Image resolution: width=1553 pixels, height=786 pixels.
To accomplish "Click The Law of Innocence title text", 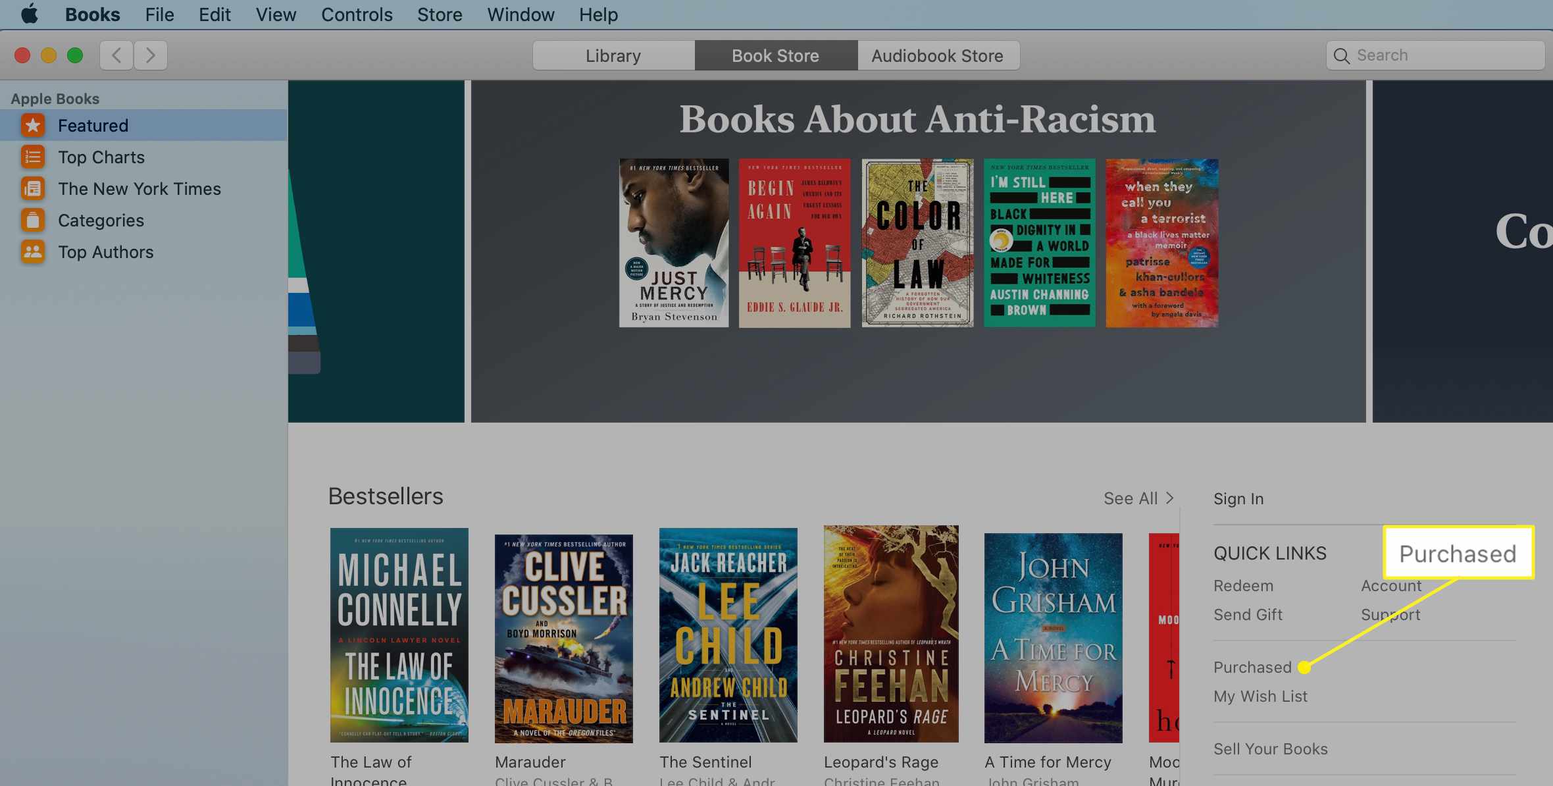I will click(371, 772).
